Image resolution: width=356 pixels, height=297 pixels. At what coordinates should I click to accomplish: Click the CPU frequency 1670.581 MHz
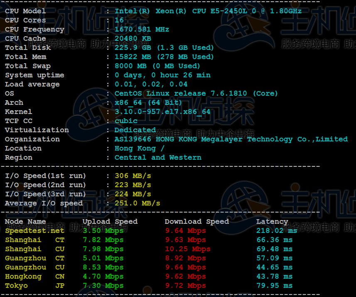tap(142, 29)
